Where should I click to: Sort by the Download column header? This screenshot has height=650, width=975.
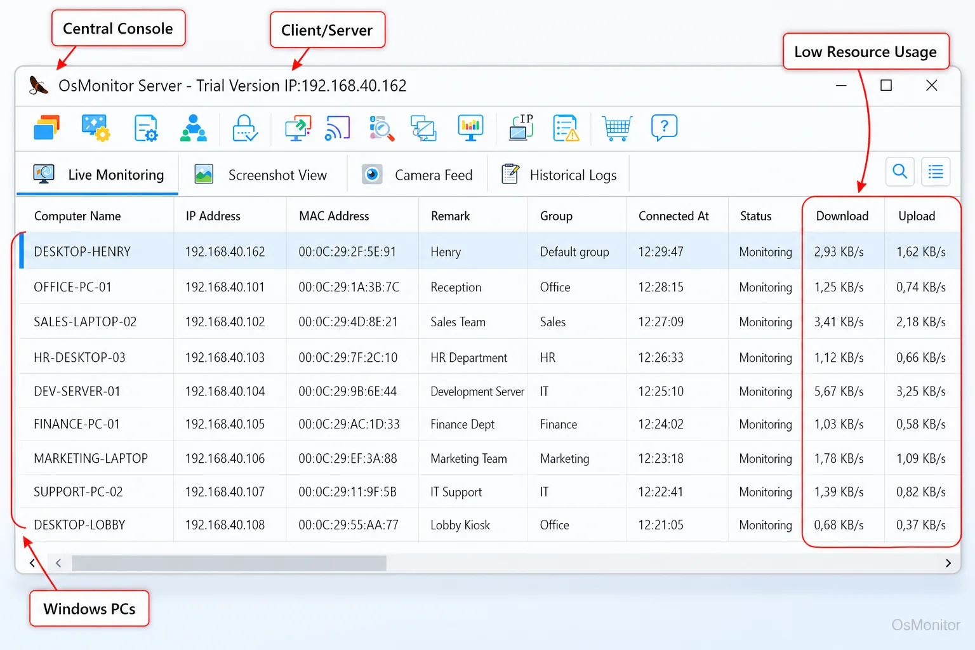pos(842,216)
